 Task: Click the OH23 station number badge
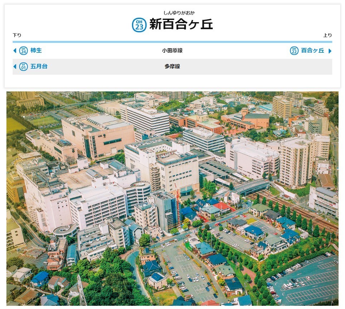139,25
